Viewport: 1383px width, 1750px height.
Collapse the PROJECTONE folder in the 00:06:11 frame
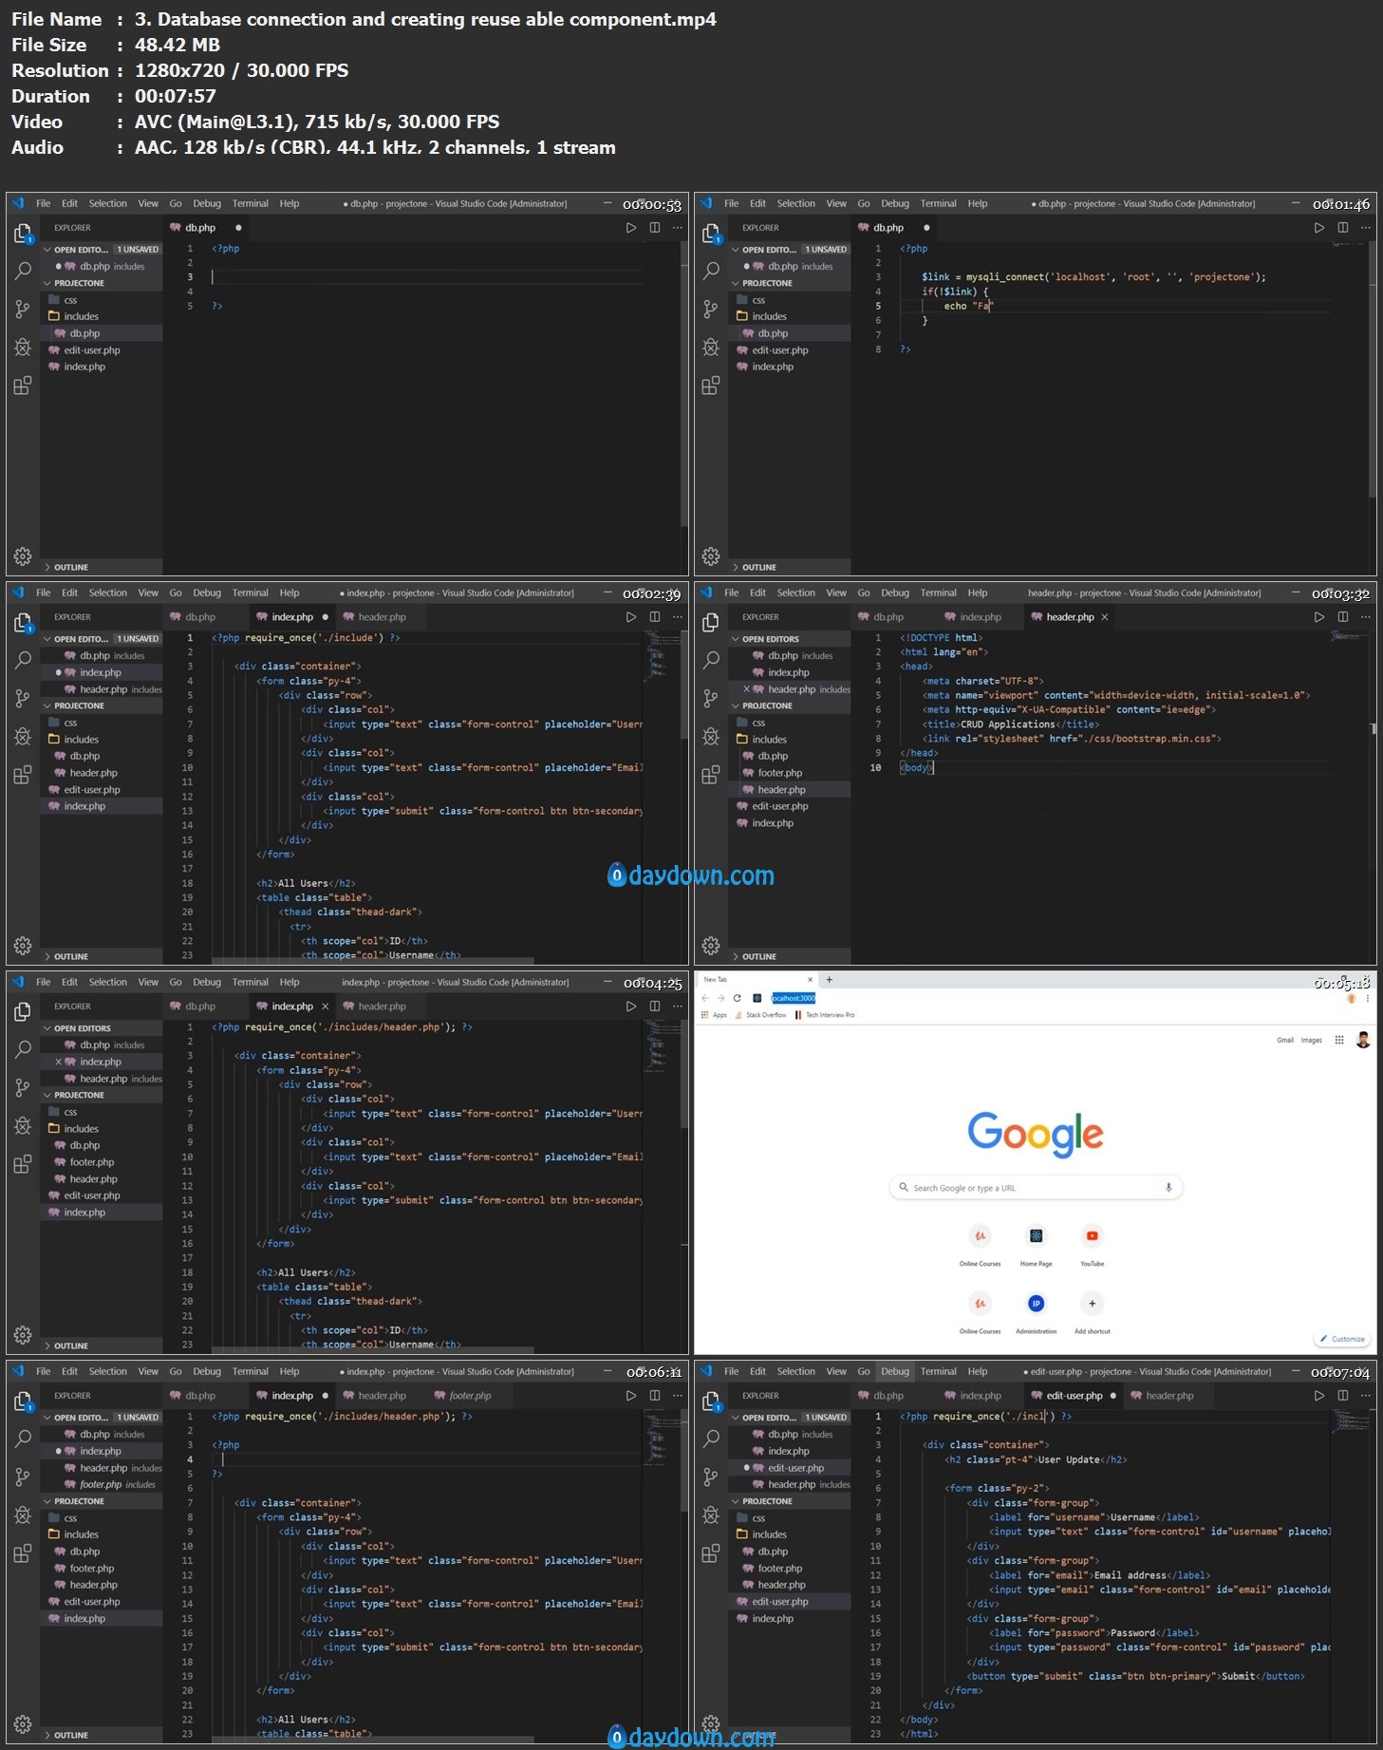point(79,1501)
